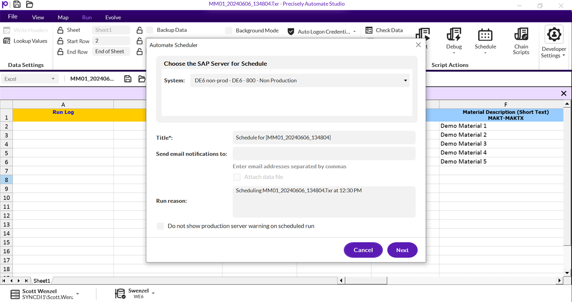Select row 8 header
572x302 pixels.
[x=6, y=180]
